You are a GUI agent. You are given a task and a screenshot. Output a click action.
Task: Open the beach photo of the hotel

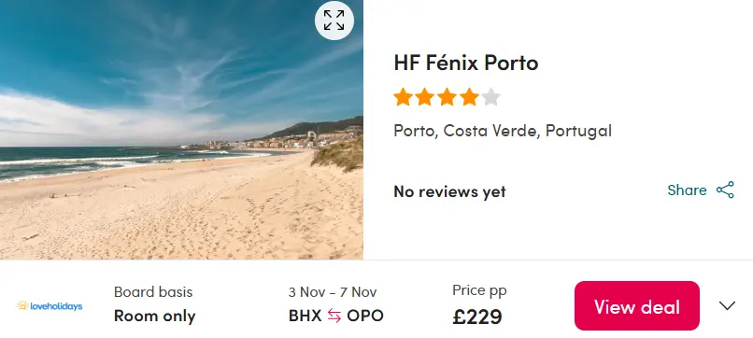coord(181,130)
